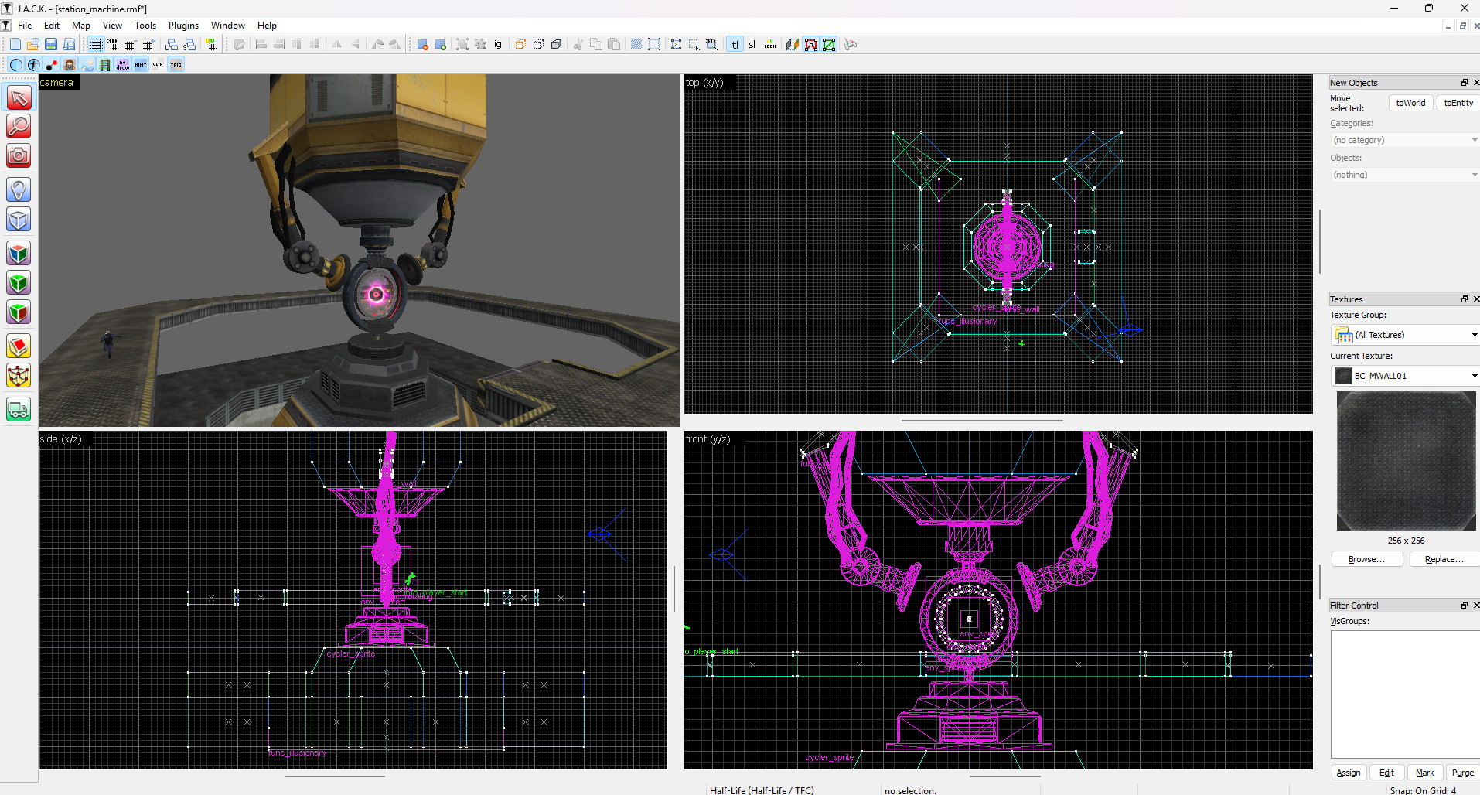Click the Smaller Grid toolbar icon
This screenshot has height=795, width=1480.
pos(129,45)
